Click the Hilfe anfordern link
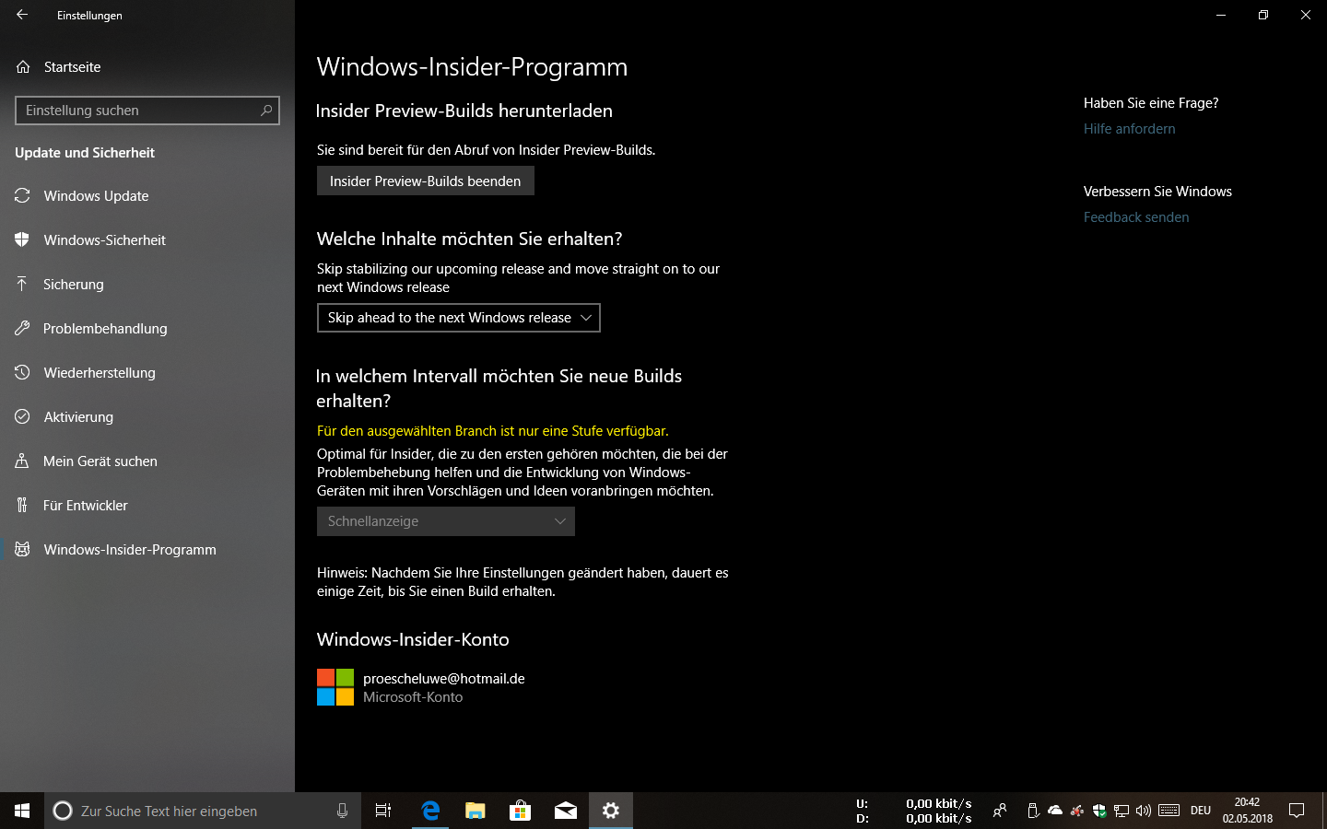 point(1129,129)
